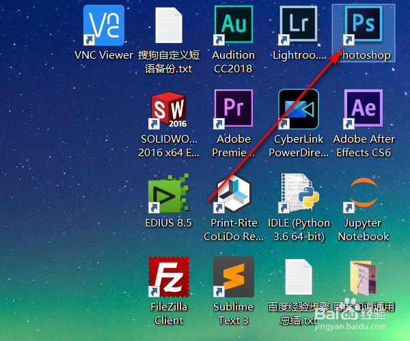Select the Sublime Text 3 shortcut icon
The width and height of the screenshot is (410, 341).
234,277
